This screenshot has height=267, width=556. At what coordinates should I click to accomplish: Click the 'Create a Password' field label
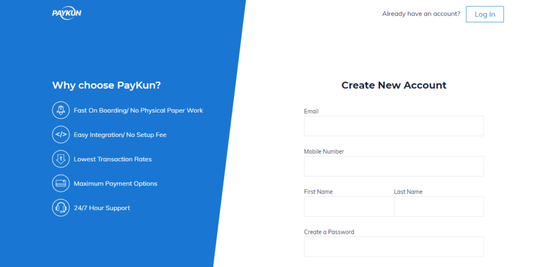coord(329,232)
